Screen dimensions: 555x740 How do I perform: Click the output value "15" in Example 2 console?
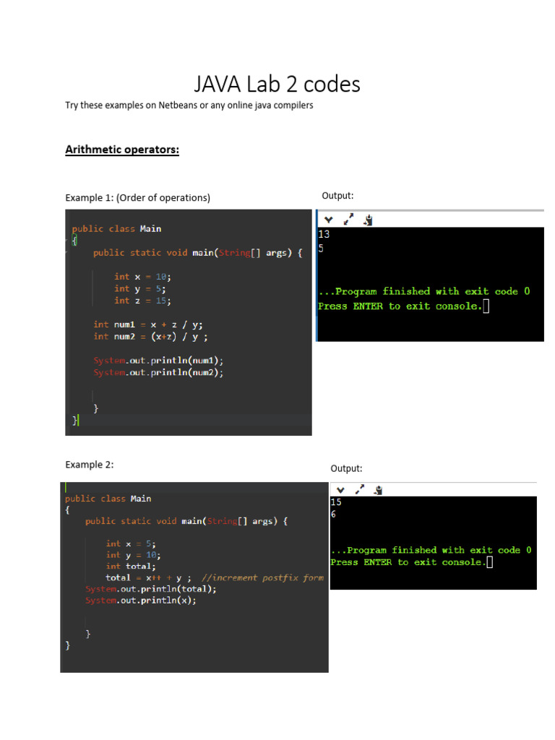[336, 502]
